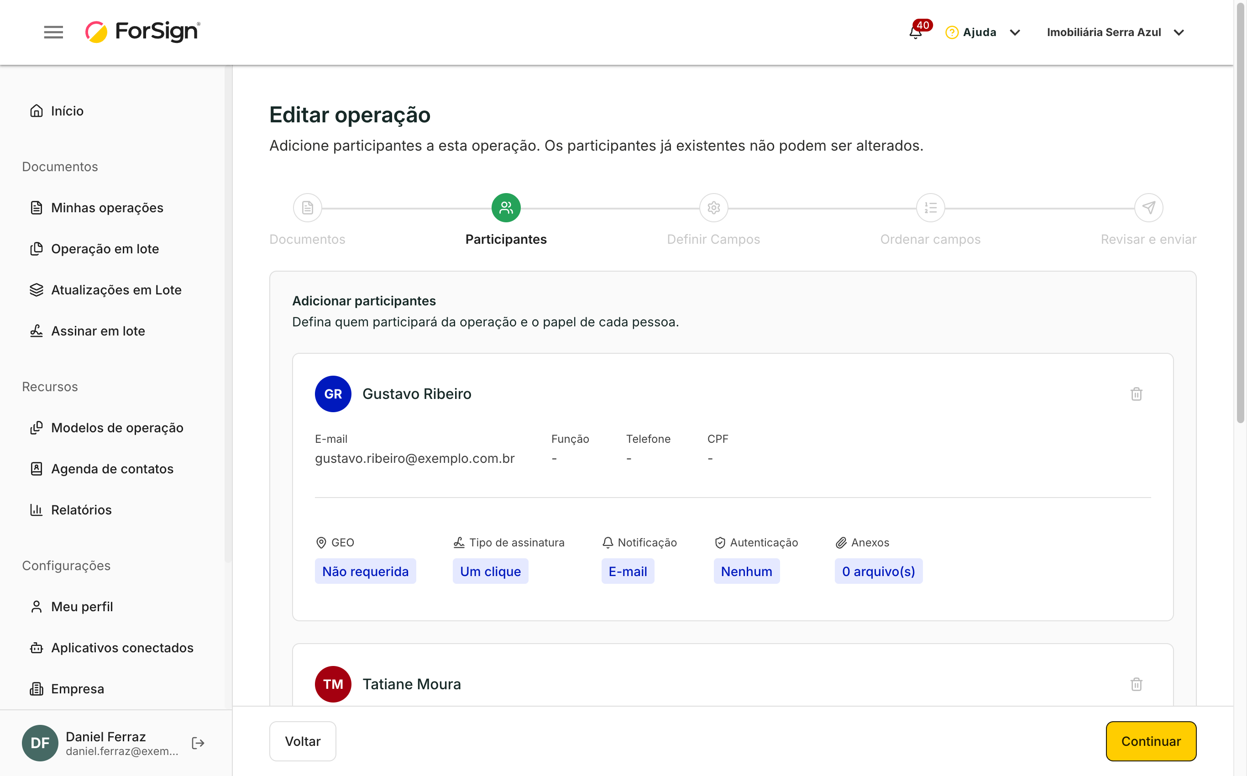Click the Agenda de contatos icon
Screen dimensions: 1247x776
click(x=36, y=469)
